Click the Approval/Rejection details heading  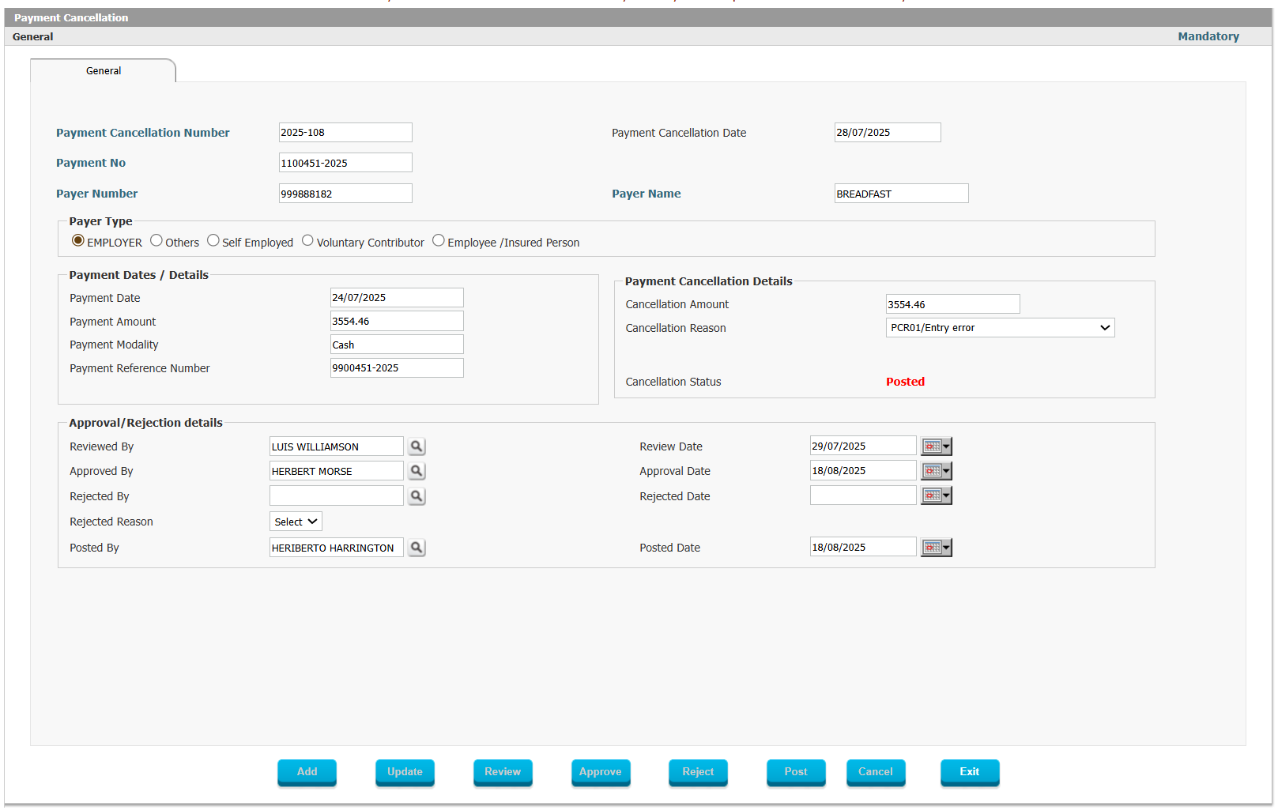(x=146, y=423)
